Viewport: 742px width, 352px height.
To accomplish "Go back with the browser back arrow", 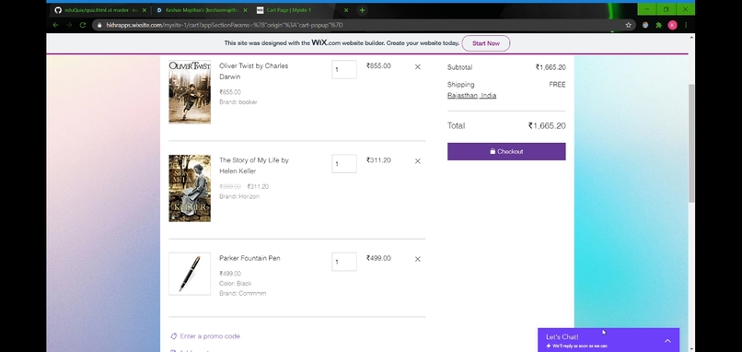I will (x=56, y=25).
